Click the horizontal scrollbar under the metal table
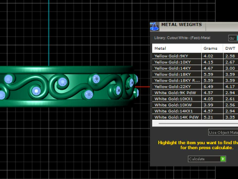238x179 pixels. point(195,123)
